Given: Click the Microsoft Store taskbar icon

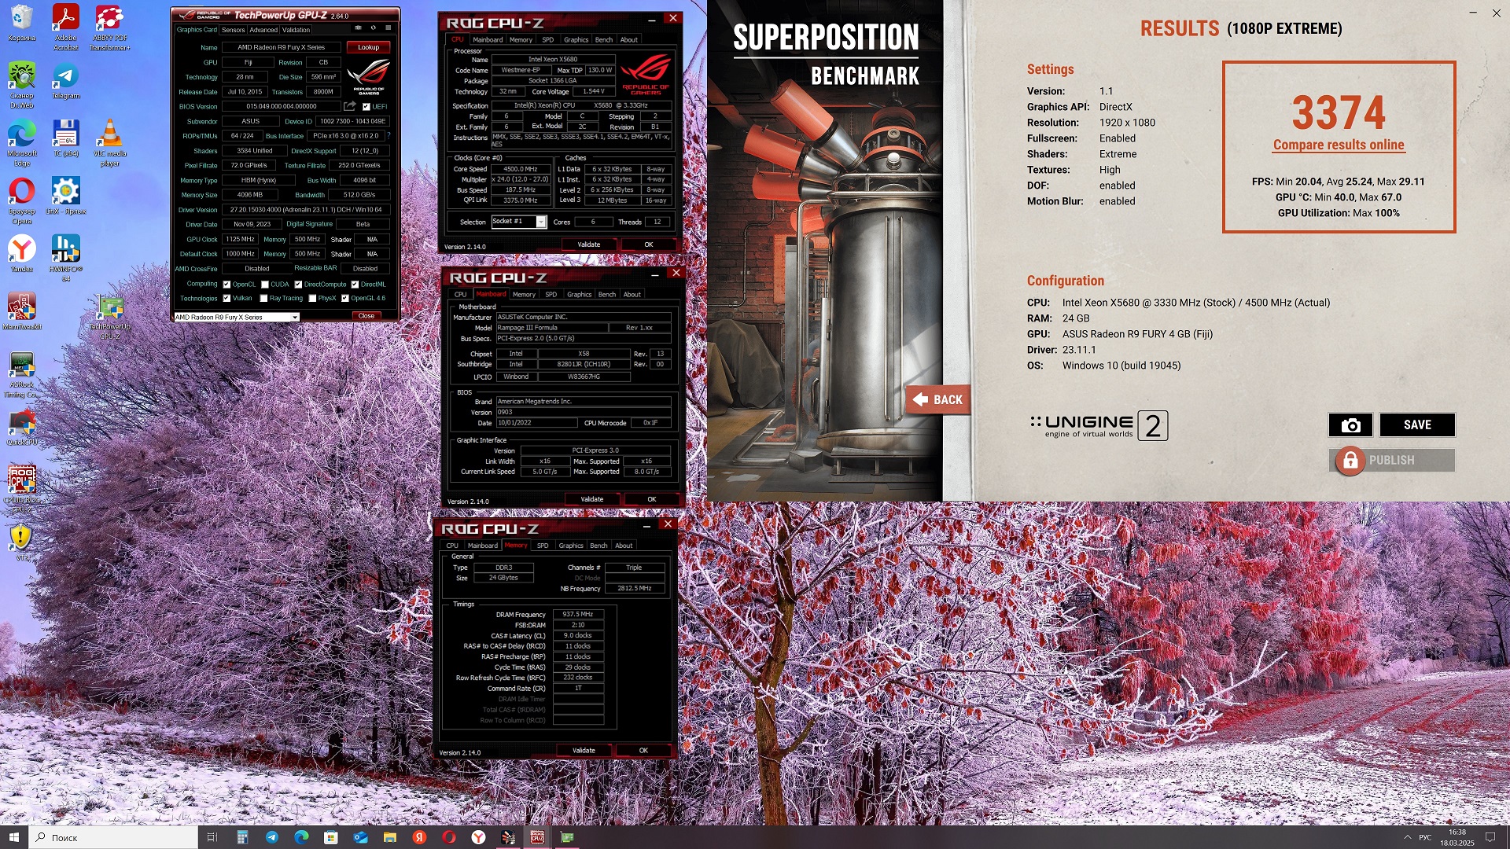Looking at the screenshot, I should coord(330,837).
